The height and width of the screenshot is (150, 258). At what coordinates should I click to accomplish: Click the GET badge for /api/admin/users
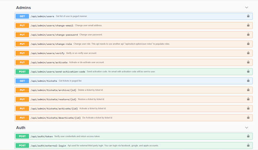(x=22, y=16)
